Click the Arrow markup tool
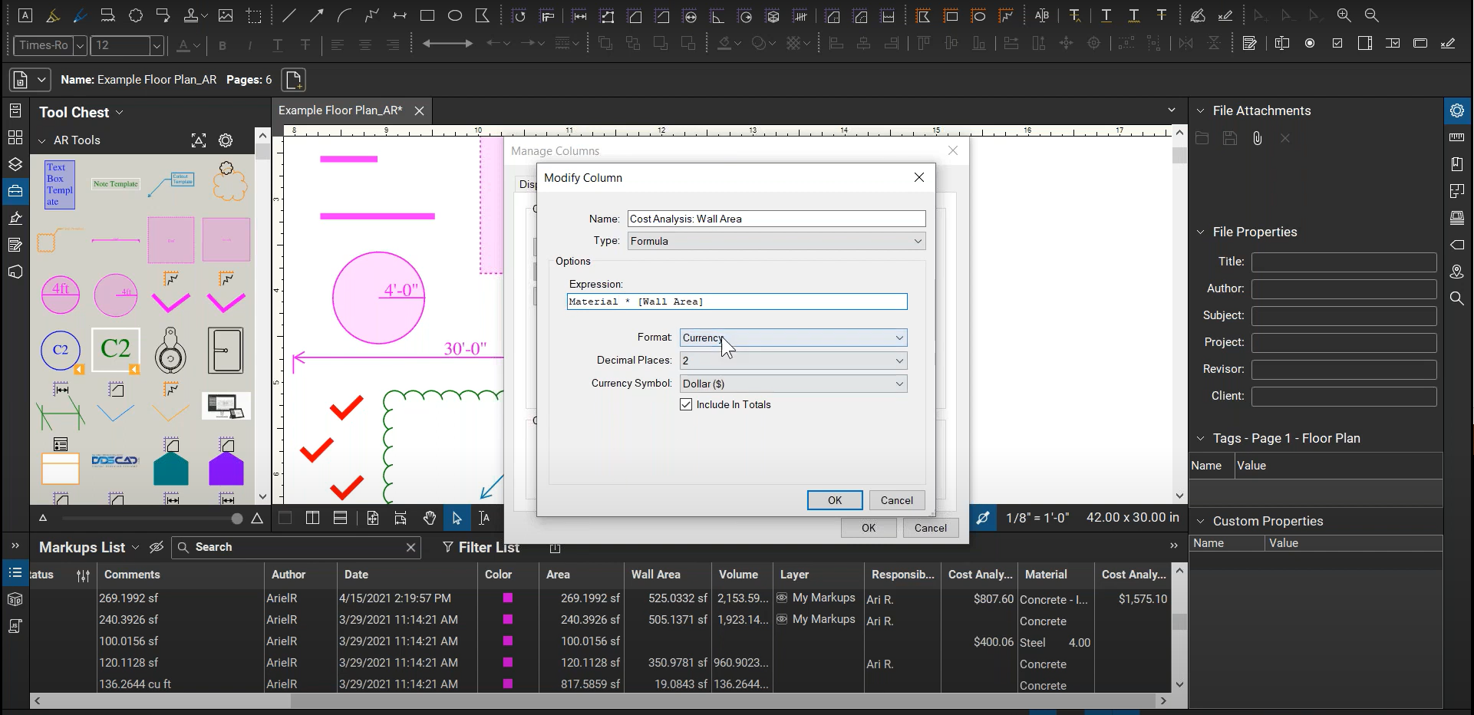Image resolution: width=1474 pixels, height=715 pixels. coord(316,15)
